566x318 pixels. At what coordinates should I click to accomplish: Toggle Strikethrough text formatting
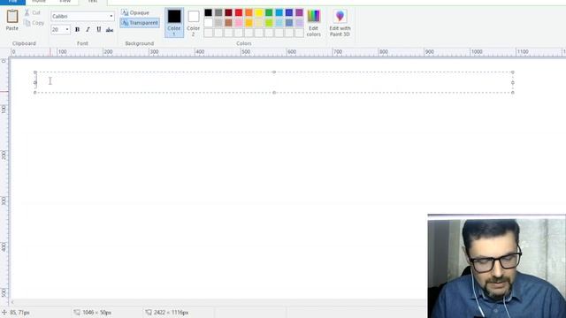tap(110, 29)
